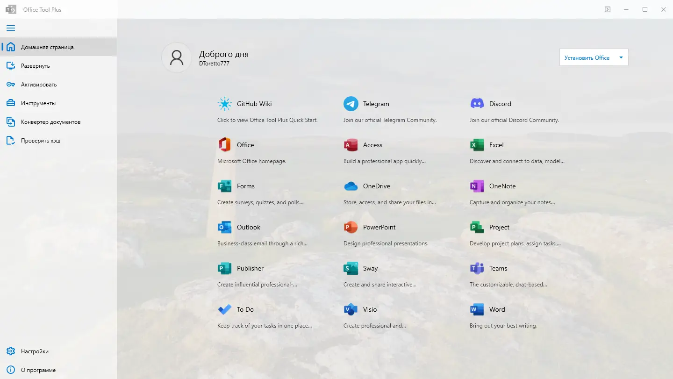This screenshot has width=673, height=379.
Task: Click the OneDrive cloud icon
Action: tap(351, 186)
